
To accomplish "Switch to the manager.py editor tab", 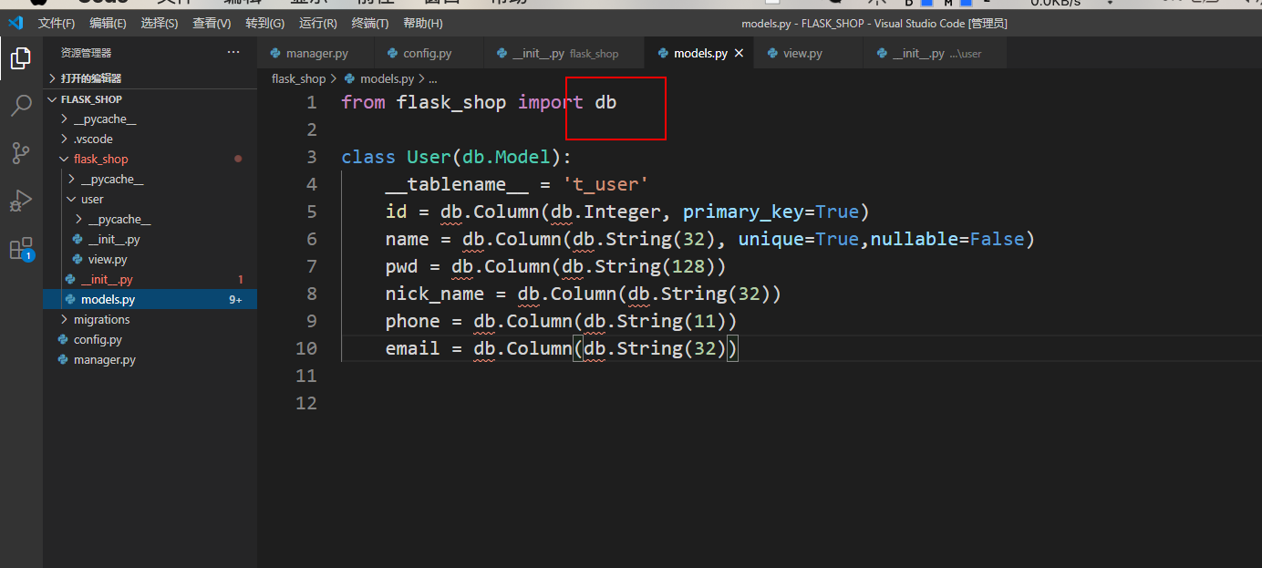I will pos(315,54).
